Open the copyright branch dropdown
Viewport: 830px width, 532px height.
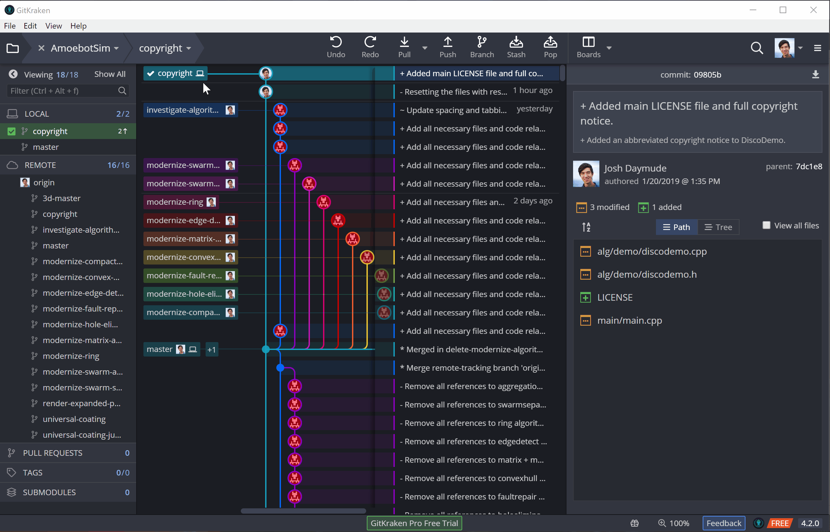point(189,48)
